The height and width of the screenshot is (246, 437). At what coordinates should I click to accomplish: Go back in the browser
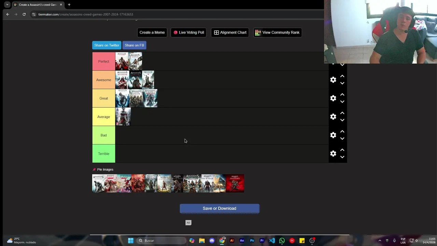(8, 14)
